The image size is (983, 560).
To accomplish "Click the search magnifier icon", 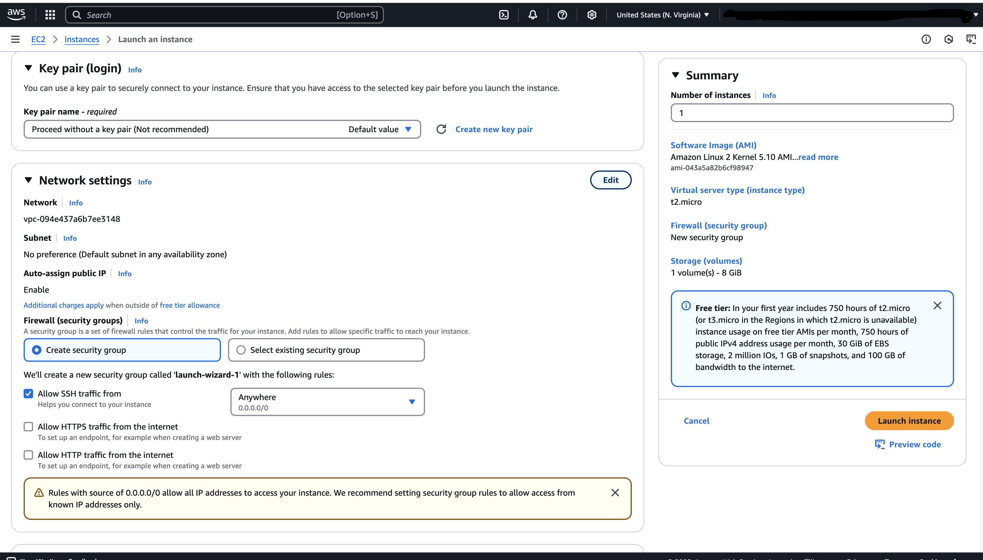I will pos(77,15).
